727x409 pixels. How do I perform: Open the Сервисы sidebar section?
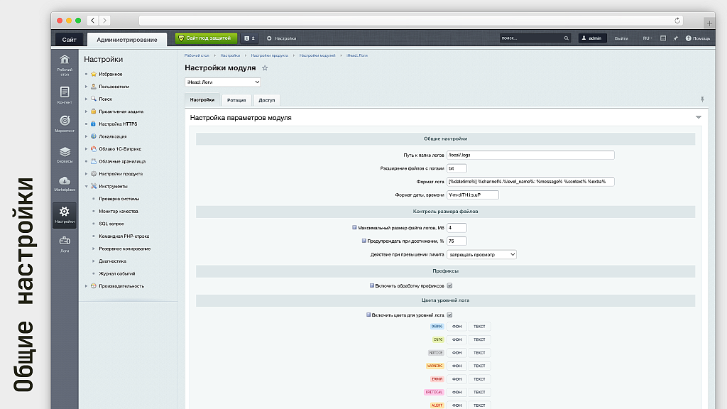coord(65,153)
